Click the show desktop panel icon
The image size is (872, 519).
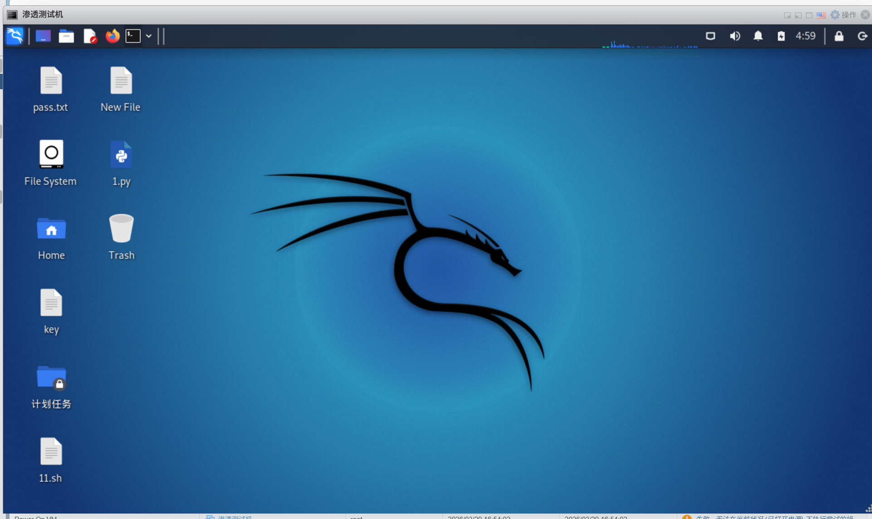43,36
